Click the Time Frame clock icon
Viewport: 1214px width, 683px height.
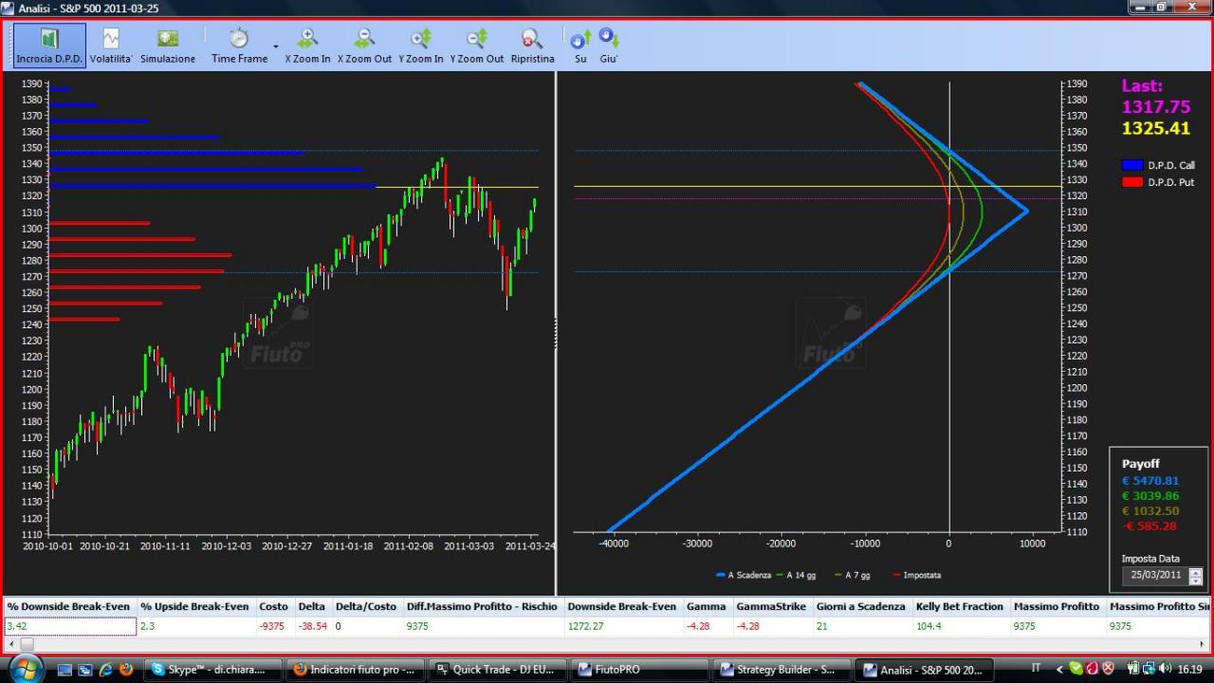click(239, 39)
